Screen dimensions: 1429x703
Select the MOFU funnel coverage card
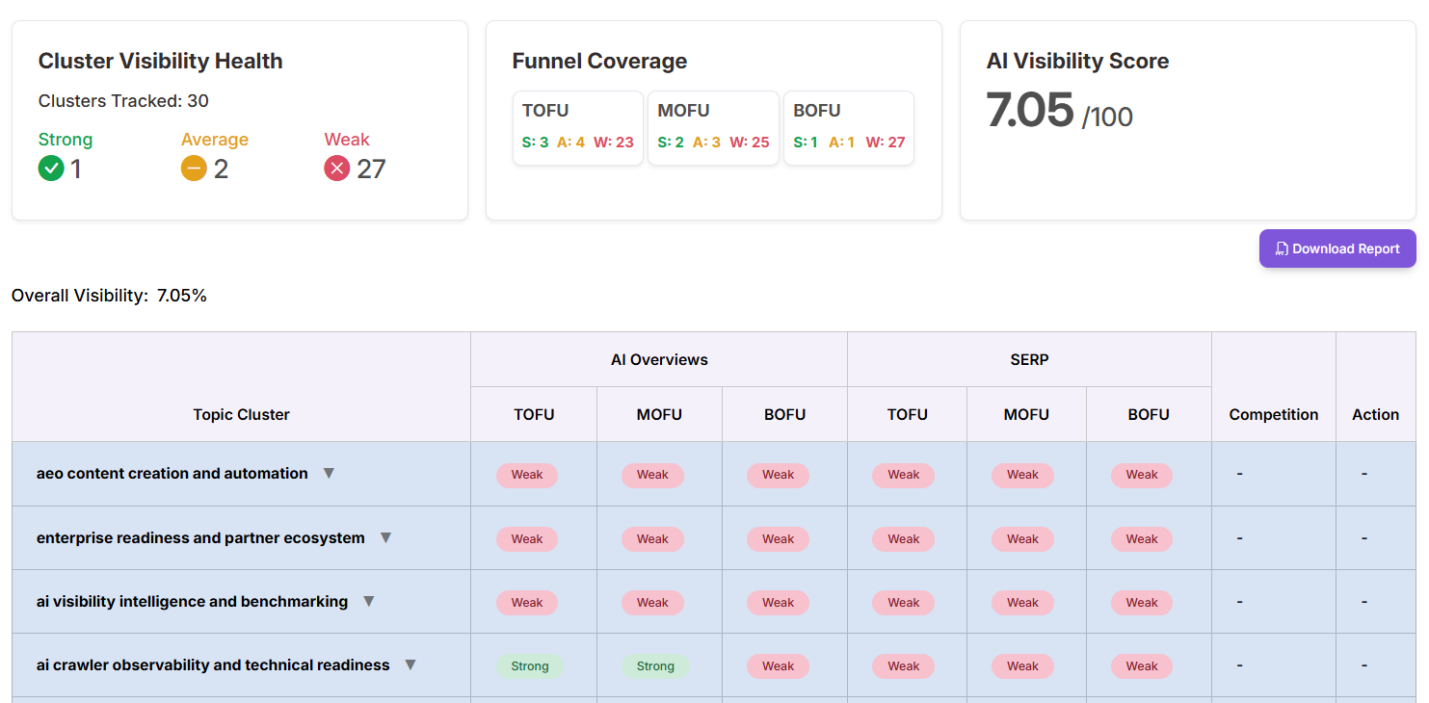(713, 128)
